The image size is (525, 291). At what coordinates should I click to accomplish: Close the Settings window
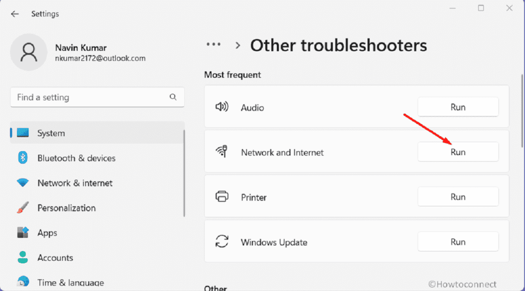coord(509,8)
